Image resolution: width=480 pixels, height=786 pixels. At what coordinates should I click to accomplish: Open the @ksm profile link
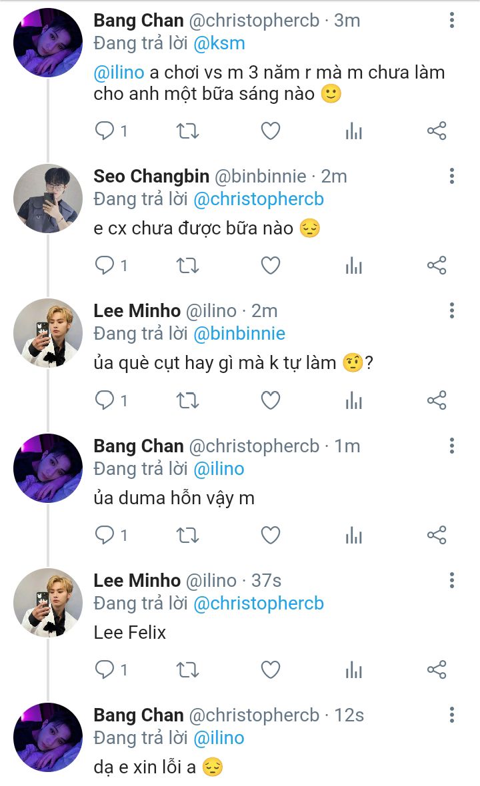pyautogui.click(x=219, y=43)
